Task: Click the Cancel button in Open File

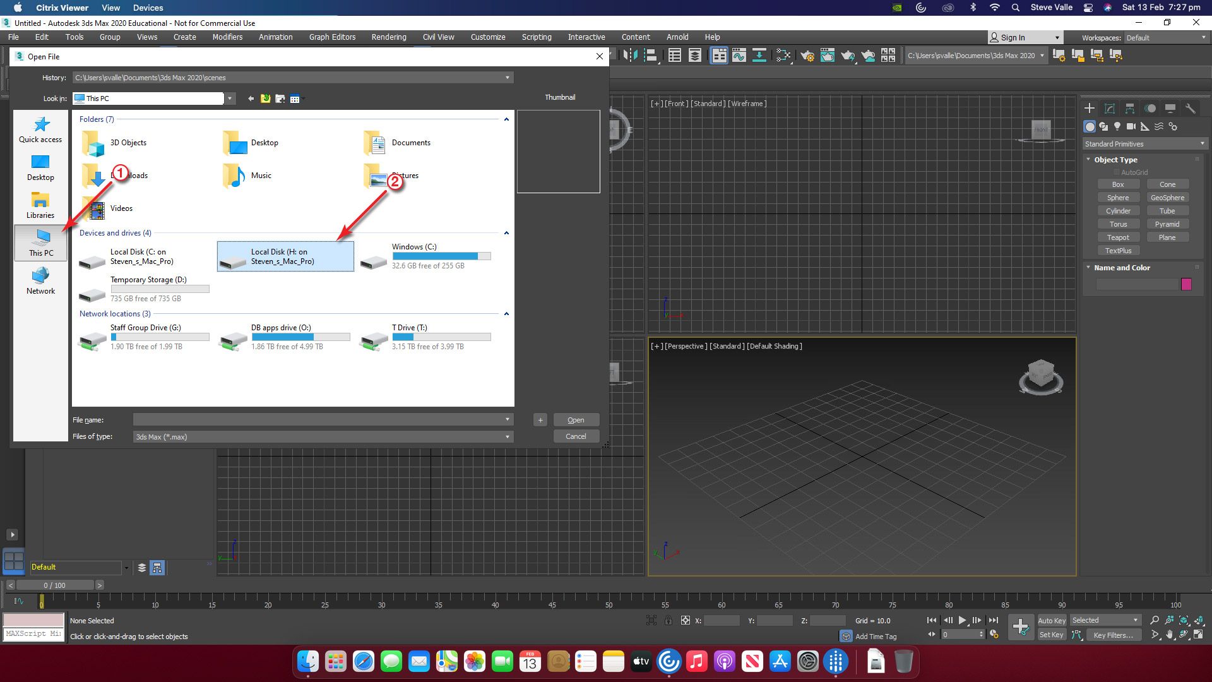Action: pyautogui.click(x=575, y=436)
